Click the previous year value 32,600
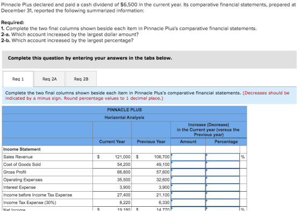The image size is (301, 211). pyautogui.click(x=163, y=180)
